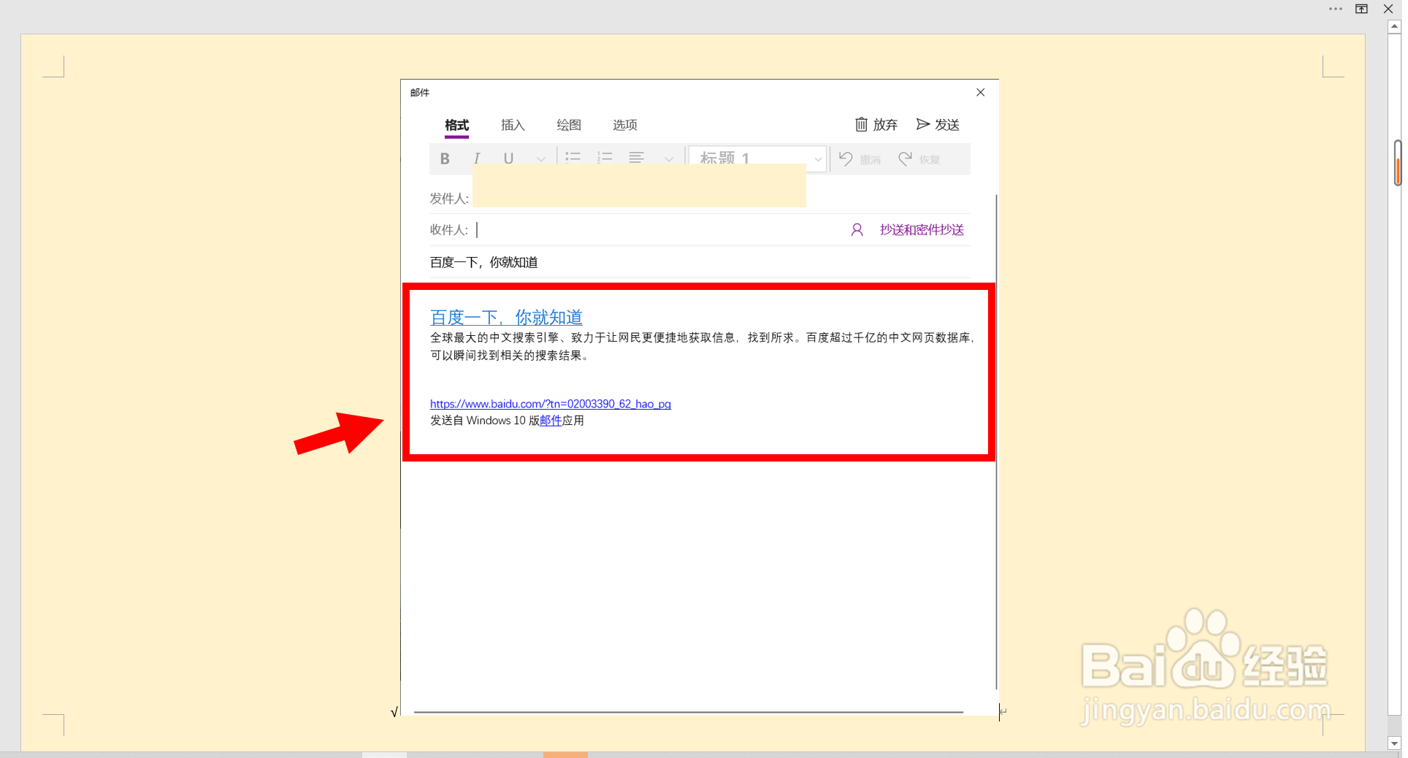Apply numbered list formatting
The image size is (1408, 758).
click(605, 158)
